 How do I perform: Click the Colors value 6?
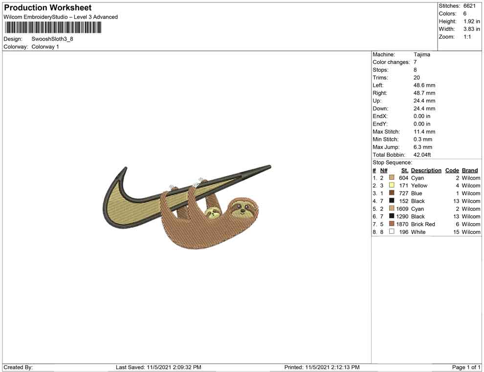465,14
